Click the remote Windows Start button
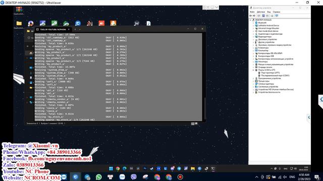Viewport: 323px width, 181px height. 111,169
